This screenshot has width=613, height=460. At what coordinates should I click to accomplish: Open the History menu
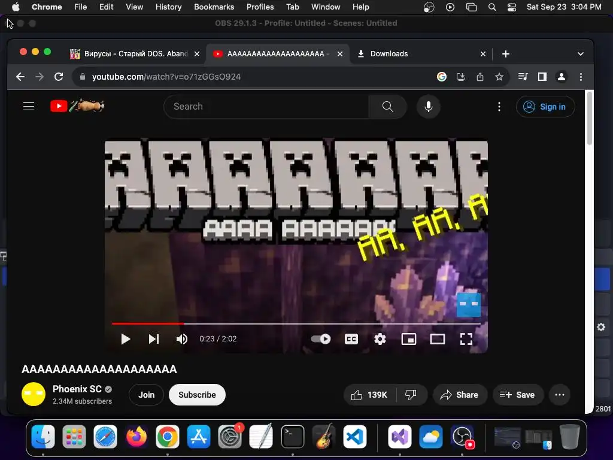[x=168, y=7]
